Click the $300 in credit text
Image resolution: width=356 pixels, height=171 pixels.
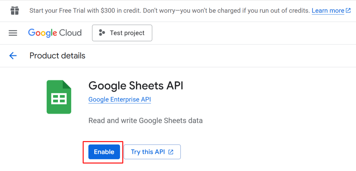[x=111, y=11]
